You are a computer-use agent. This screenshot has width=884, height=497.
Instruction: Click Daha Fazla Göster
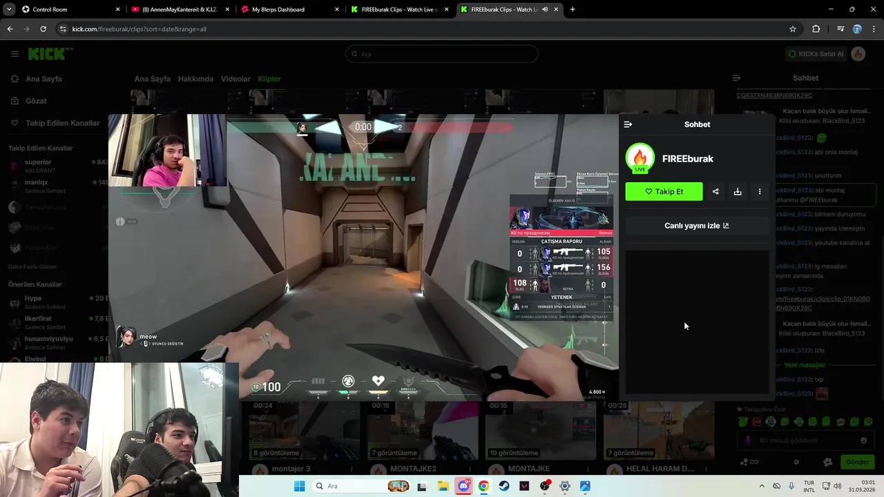pos(32,266)
